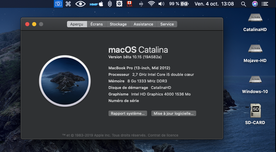Click the SD-CARD desktop label text
The width and height of the screenshot is (276, 152).
pos(255,122)
